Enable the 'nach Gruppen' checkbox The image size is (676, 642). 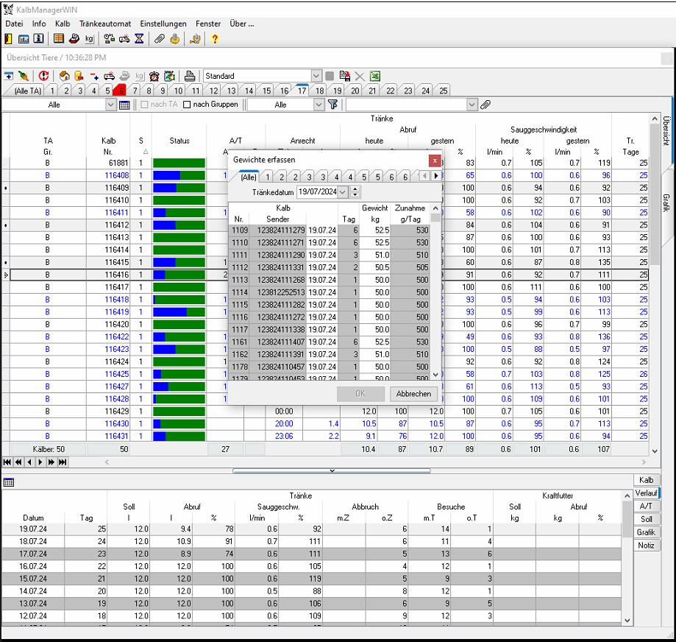click(x=187, y=105)
